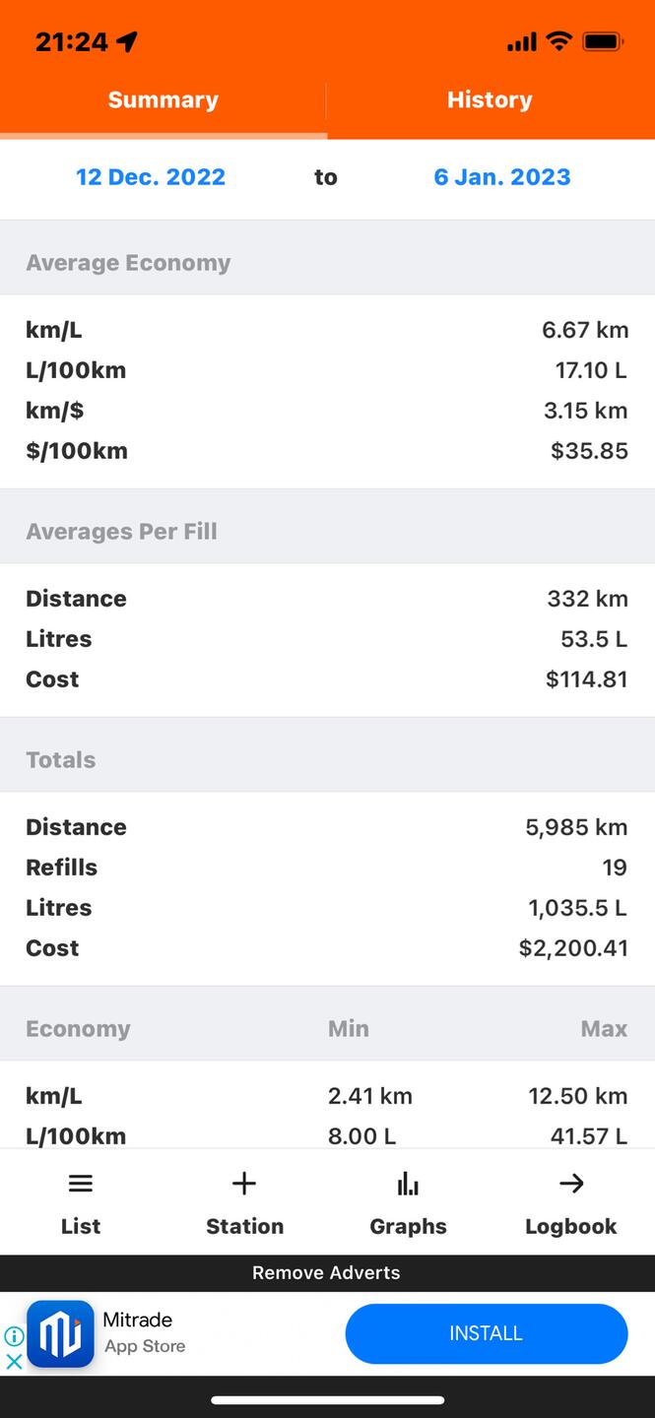Image resolution: width=655 pixels, height=1418 pixels.
Task: Tap the List hamburger icon
Action: [81, 1184]
